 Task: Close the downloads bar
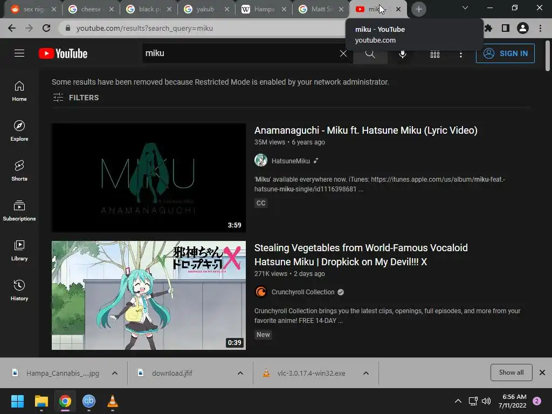[542, 372]
